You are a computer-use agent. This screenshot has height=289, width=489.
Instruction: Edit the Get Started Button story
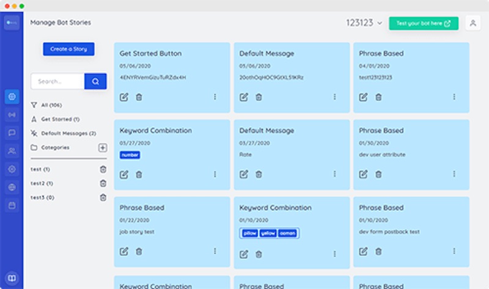[124, 97]
